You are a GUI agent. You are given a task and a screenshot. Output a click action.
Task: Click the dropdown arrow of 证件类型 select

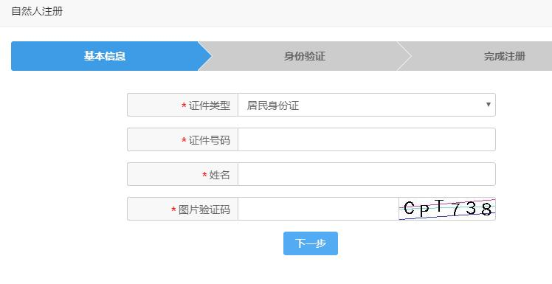(489, 105)
